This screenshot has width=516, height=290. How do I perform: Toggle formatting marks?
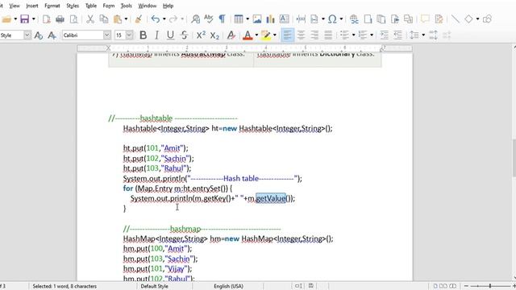[223, 19]
